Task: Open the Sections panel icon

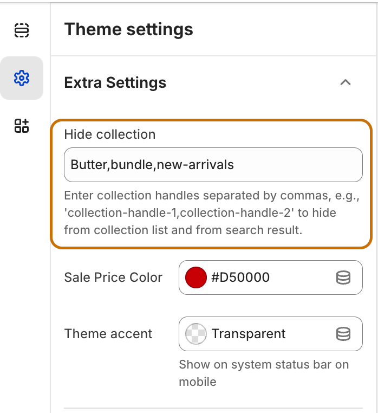Action: pyautogui.click(x=22, y=30)
